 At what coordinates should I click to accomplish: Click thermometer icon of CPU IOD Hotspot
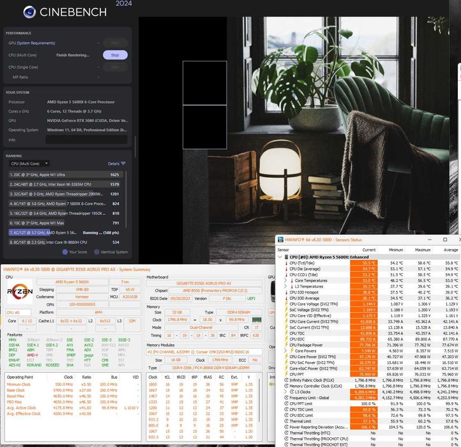286,292
